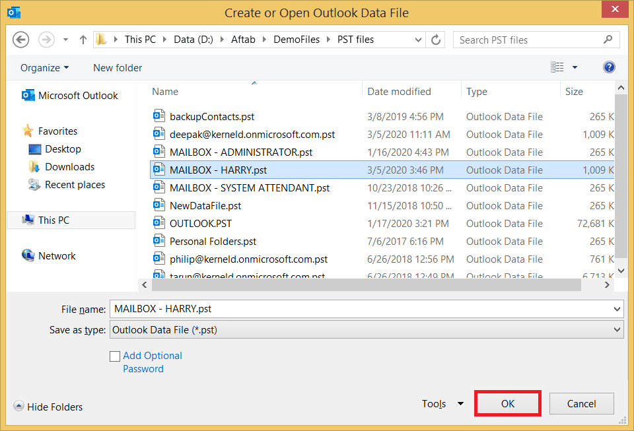
Task: Click the icon of deepak@kerneld.onmicrosoft.com.pst
Action: [159, 134]
